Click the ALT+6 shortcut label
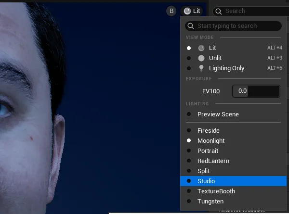Image resolution: width=289 pixels, height=214 pixels. pos(275,68)
